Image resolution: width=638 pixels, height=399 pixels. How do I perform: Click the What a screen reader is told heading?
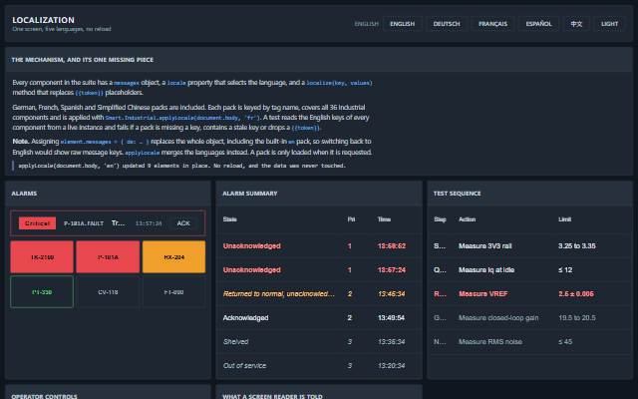click(272, 396)
